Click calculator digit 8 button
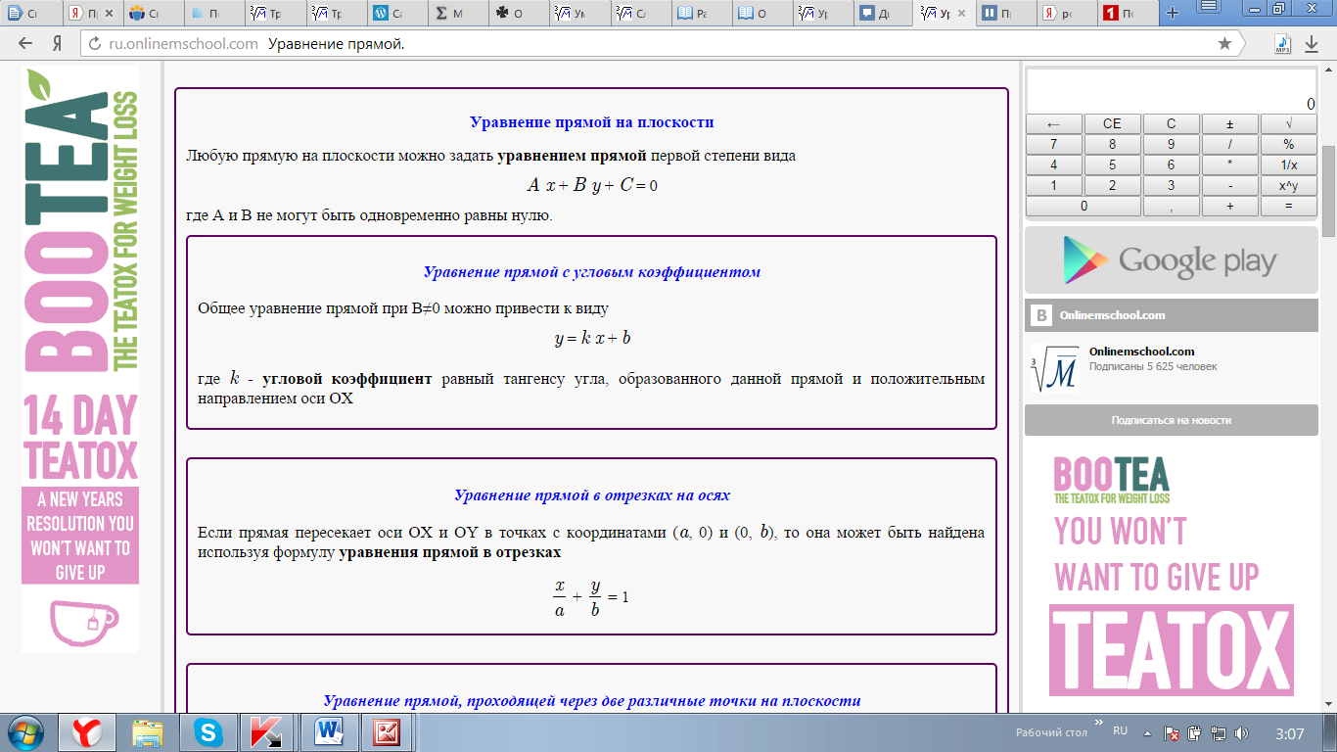 click(1112, 145)
